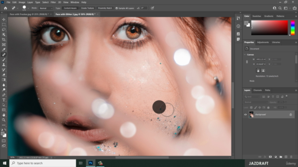Choose Proximity Match type button

pos(105,8)
